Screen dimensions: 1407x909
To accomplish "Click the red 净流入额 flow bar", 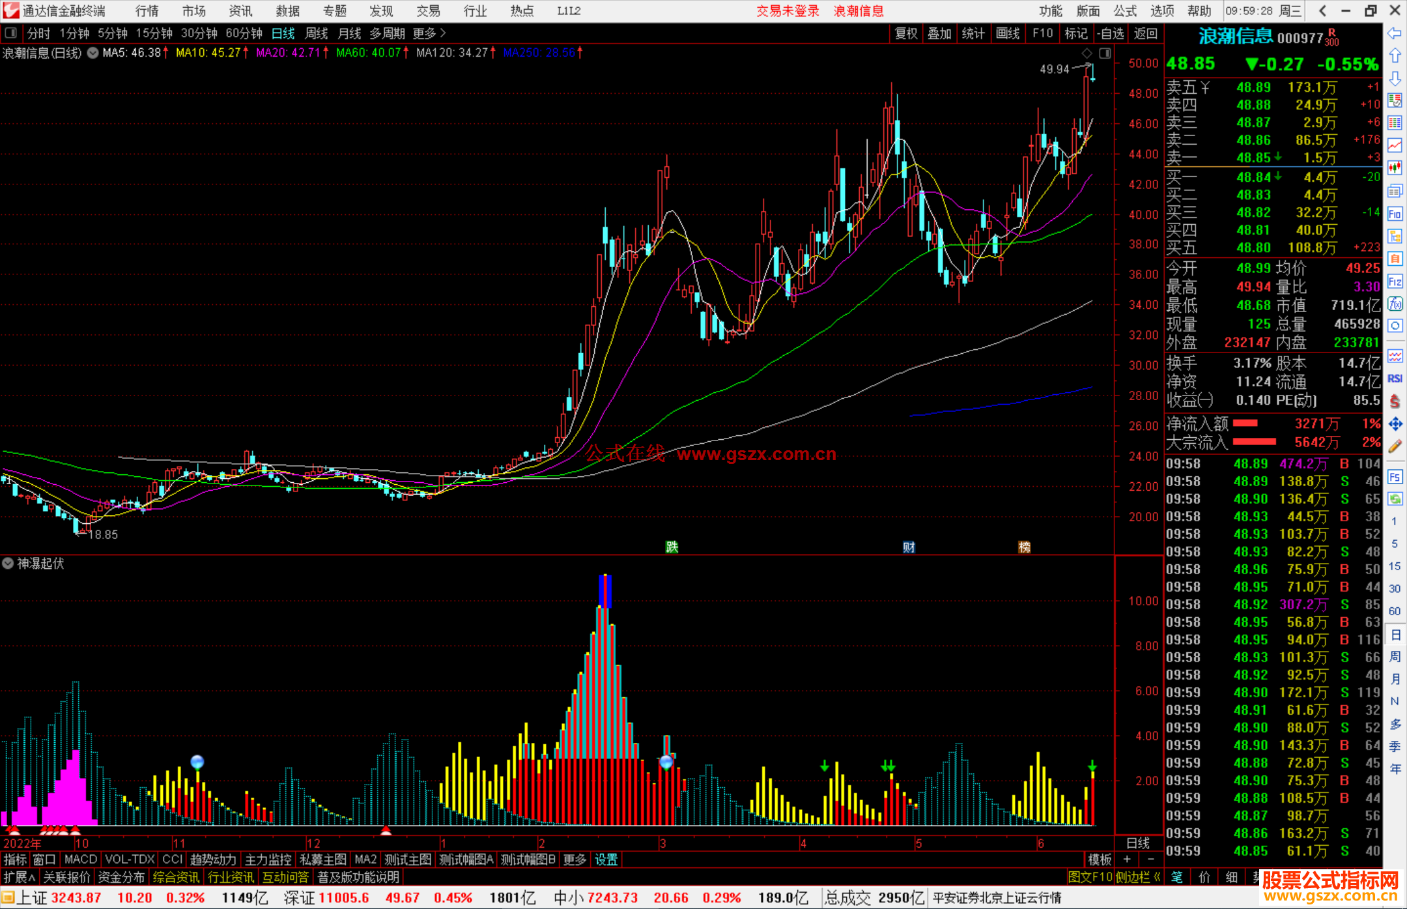I will tap(1245, 424).
